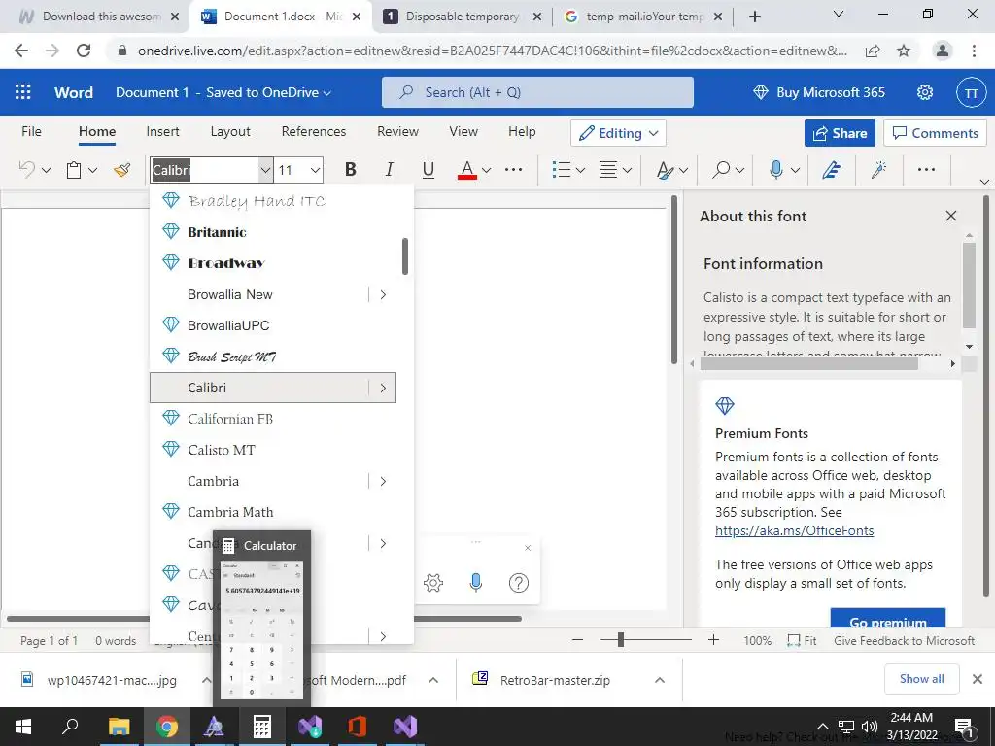Switch to the Layout tab

pyautogui.click(x=230, y=131)
